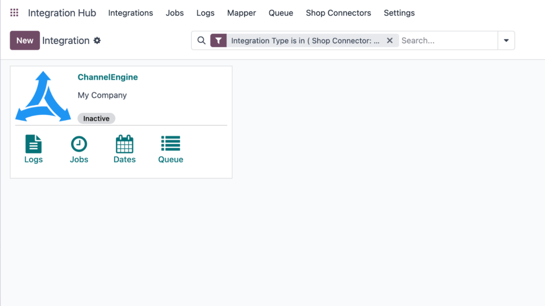Image resolution: width=545 pixels, height=306 pixels.
Task: Open Jobs on the ChannelEngine card
Action: click(79, 149)
